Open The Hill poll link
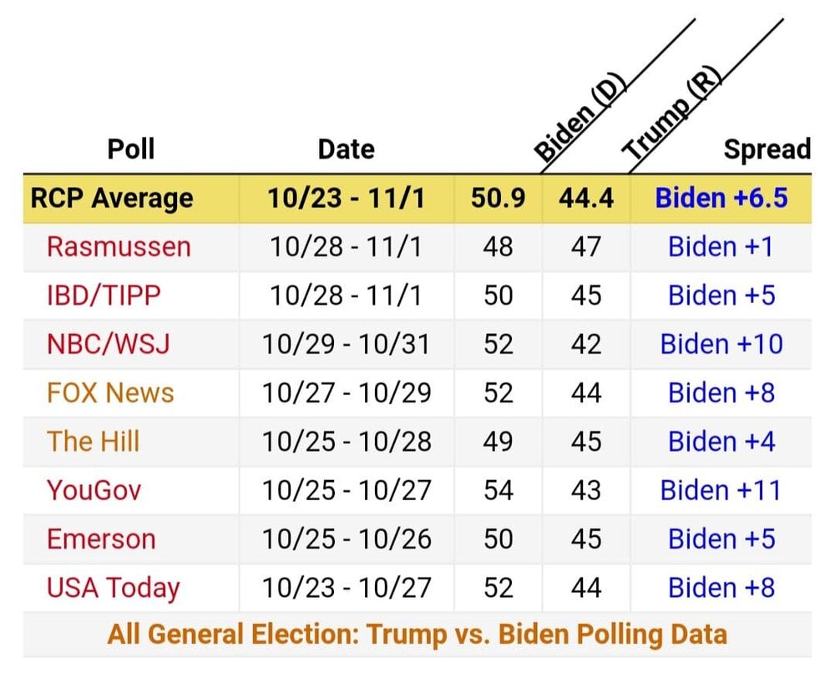 point(94,442)
